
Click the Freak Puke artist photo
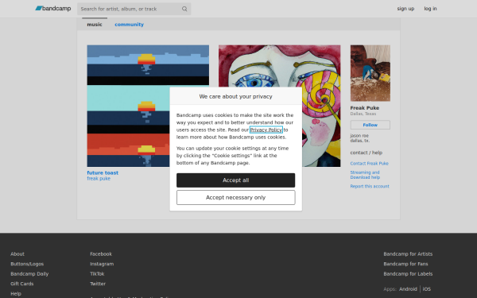370,73
